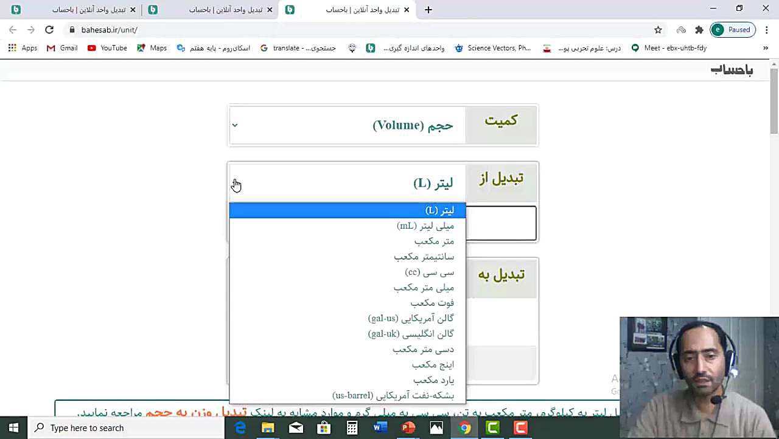Launch Calculator from the taskbar
779x439 pixels.
pos(352,428)
